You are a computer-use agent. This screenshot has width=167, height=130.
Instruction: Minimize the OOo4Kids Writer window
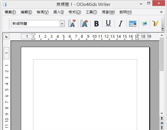(x=141, y=4)
